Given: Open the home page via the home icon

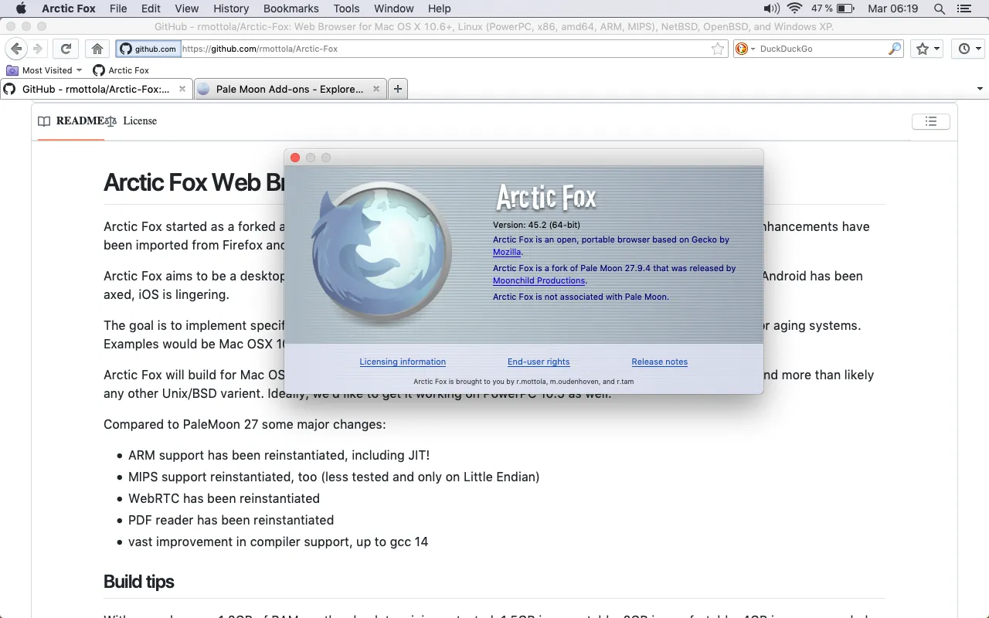Looking at the screenshot, I should pos(97,48).
